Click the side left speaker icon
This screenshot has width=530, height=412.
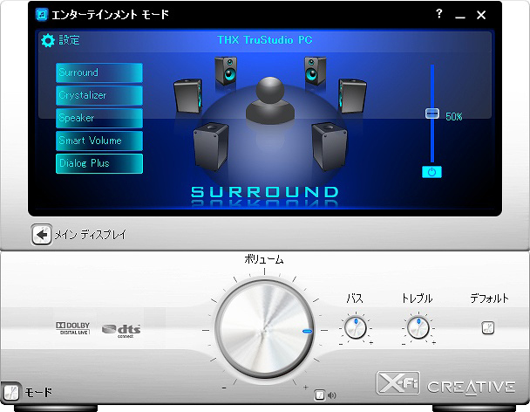pos(188,96)
